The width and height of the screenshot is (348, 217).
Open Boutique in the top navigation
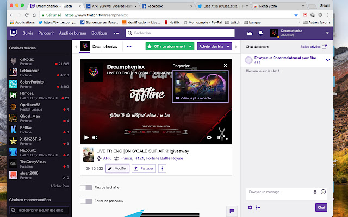(99, 33)
